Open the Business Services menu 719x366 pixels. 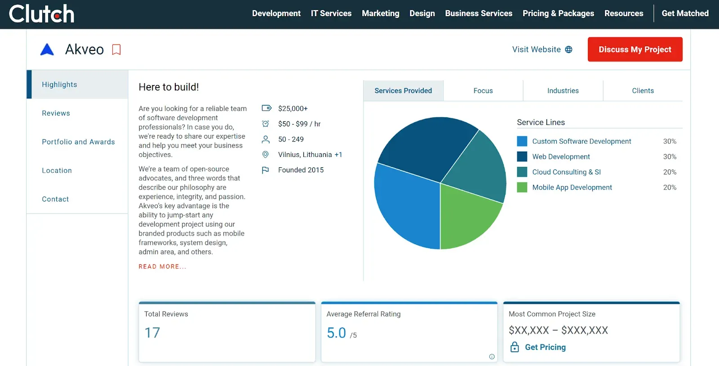(x=479, y=13)
